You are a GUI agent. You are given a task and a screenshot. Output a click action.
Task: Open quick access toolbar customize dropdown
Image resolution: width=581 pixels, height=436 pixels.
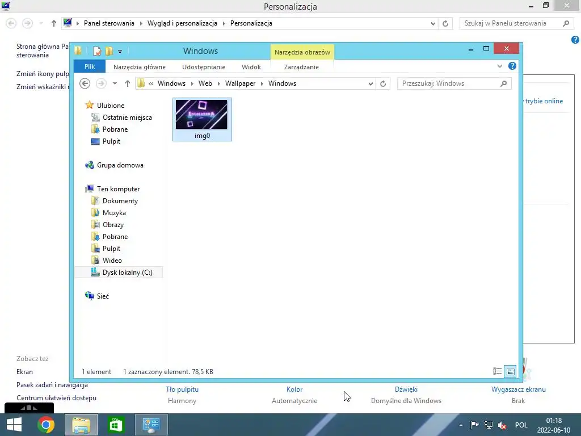click(120, 52)
